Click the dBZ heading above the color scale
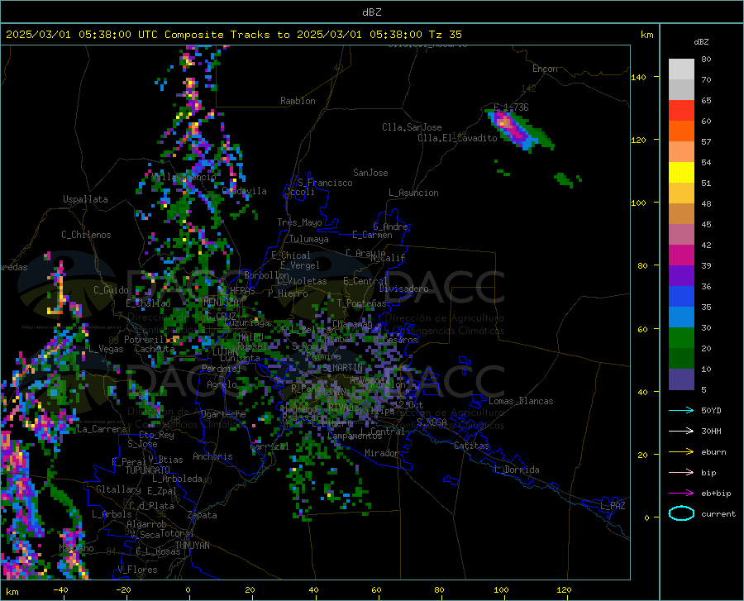The height and width of the screenshot is (601, 744). point(701,41)
